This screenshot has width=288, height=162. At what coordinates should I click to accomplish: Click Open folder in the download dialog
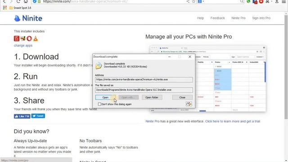click(152, 97)
